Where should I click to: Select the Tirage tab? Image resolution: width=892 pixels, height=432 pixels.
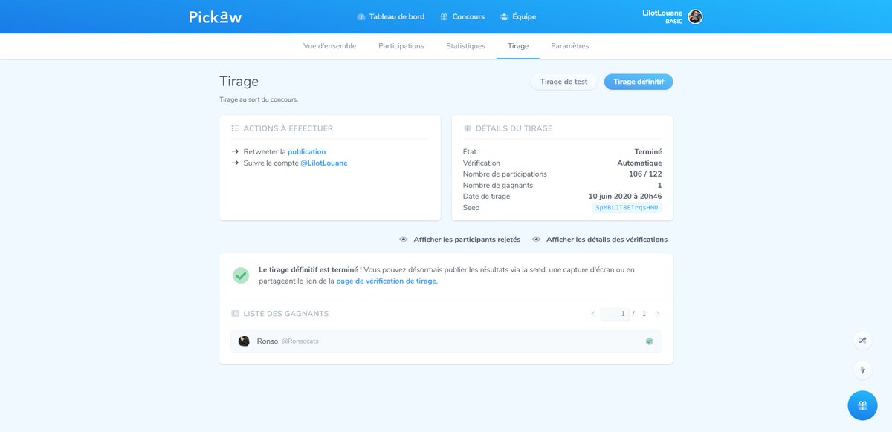518,46
